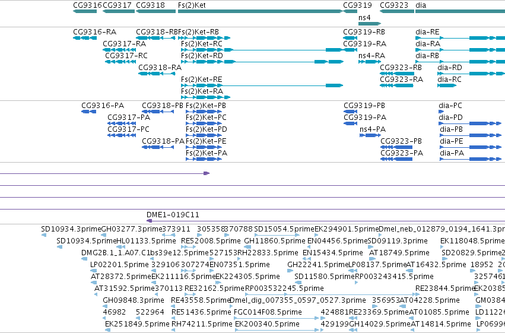The height and width of the screenshot is (333, 505).
Task: Select the CG9317 gene feature
Action: [x=119, y=11]
